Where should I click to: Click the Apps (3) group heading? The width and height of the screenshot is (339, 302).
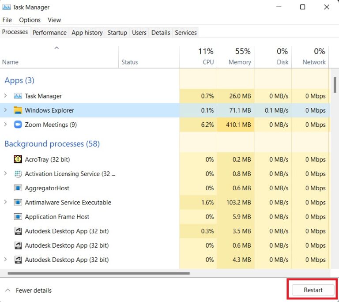coord(19,80)
